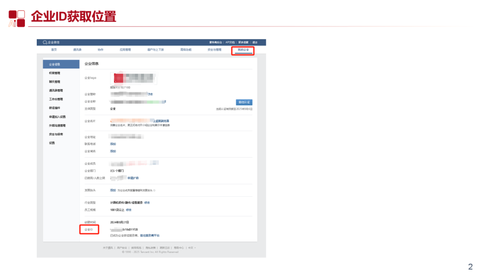This screenshot has height=276, width=490.
Task: Click 添加 next to 企业域名
Action: (x=113, y=151)
